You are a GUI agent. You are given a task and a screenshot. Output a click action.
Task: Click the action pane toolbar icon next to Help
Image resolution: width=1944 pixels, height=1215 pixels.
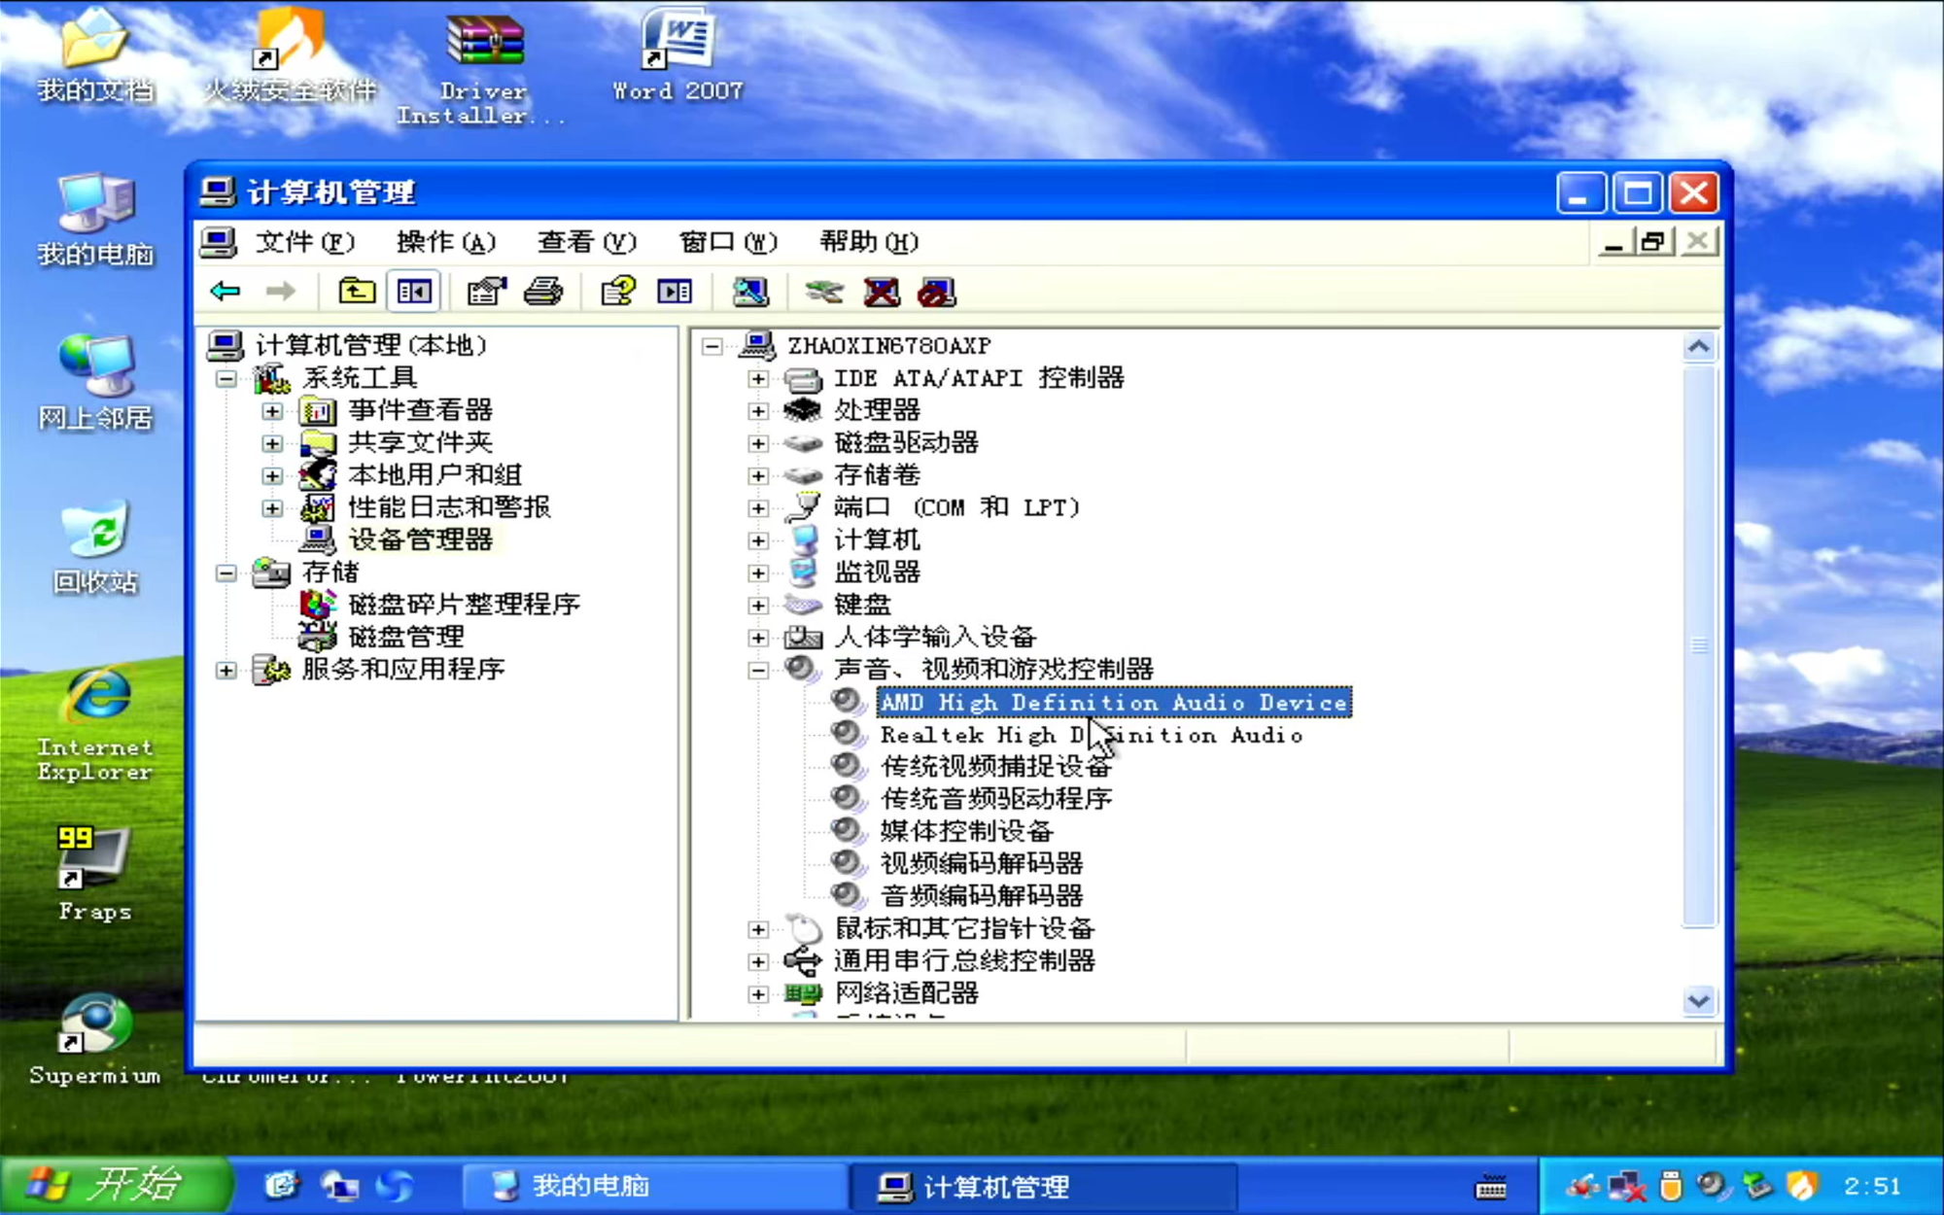pyautogui.click(x=675, y=291)
